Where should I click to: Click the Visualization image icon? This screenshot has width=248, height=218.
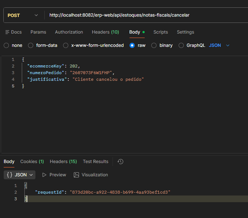tap(76, 175)
